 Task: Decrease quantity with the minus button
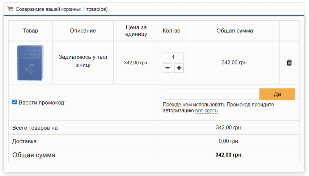coord(167,68)
